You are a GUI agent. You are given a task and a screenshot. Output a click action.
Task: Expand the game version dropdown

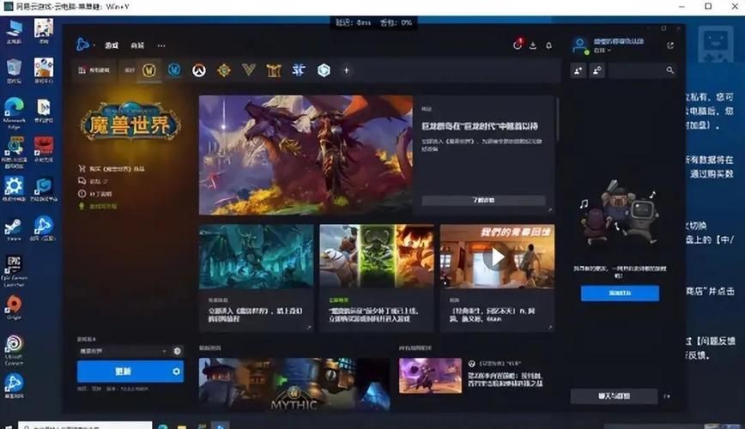pos(123,351)
